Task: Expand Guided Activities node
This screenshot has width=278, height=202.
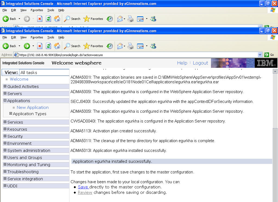Action: tap(5, 86)
